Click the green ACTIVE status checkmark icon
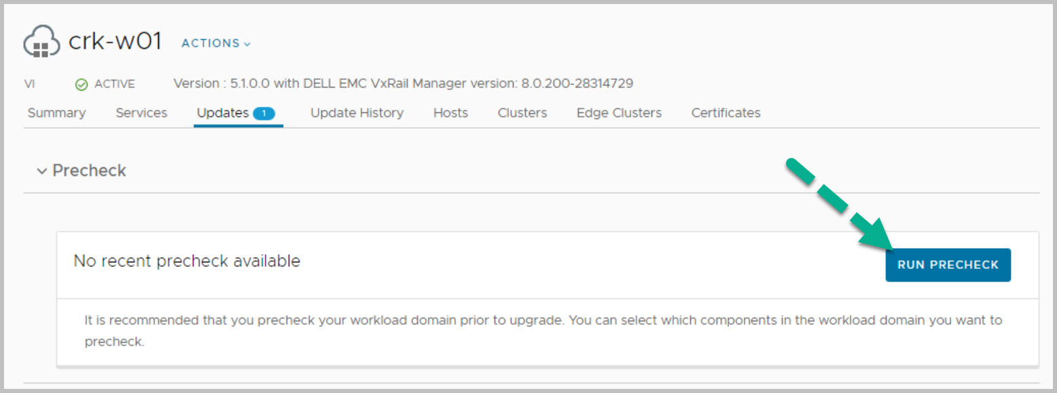Screen dimensions: 1057x393 tap(82, 85)
